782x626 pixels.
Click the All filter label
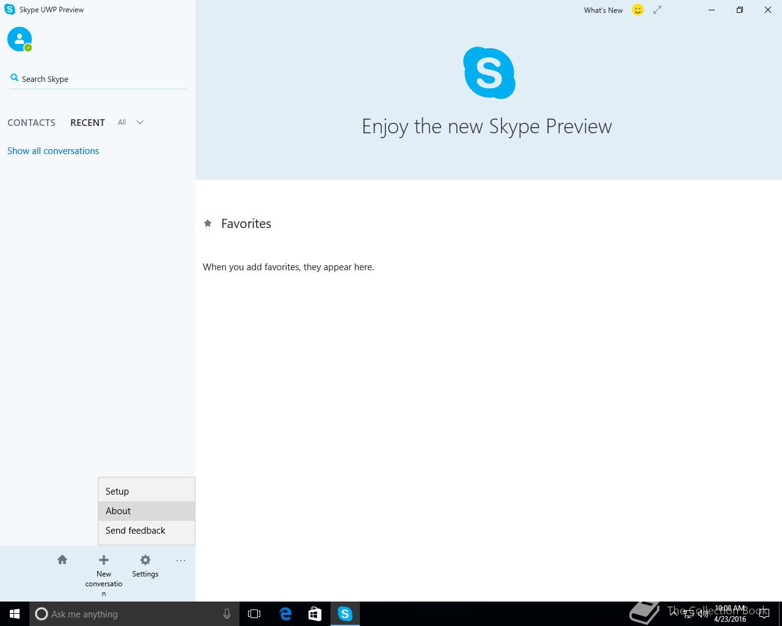click(x=122, y=122)
